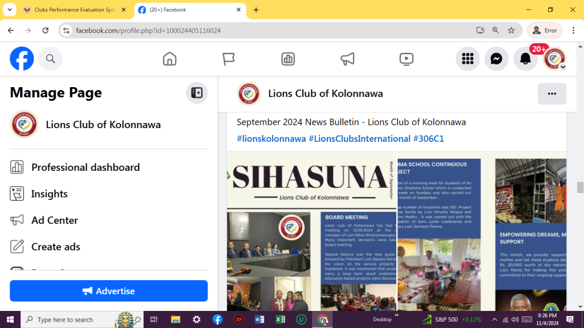Open the zoom magnifier in address bar
The height and width of the screenshot is (328, 584).
(496, 31)
